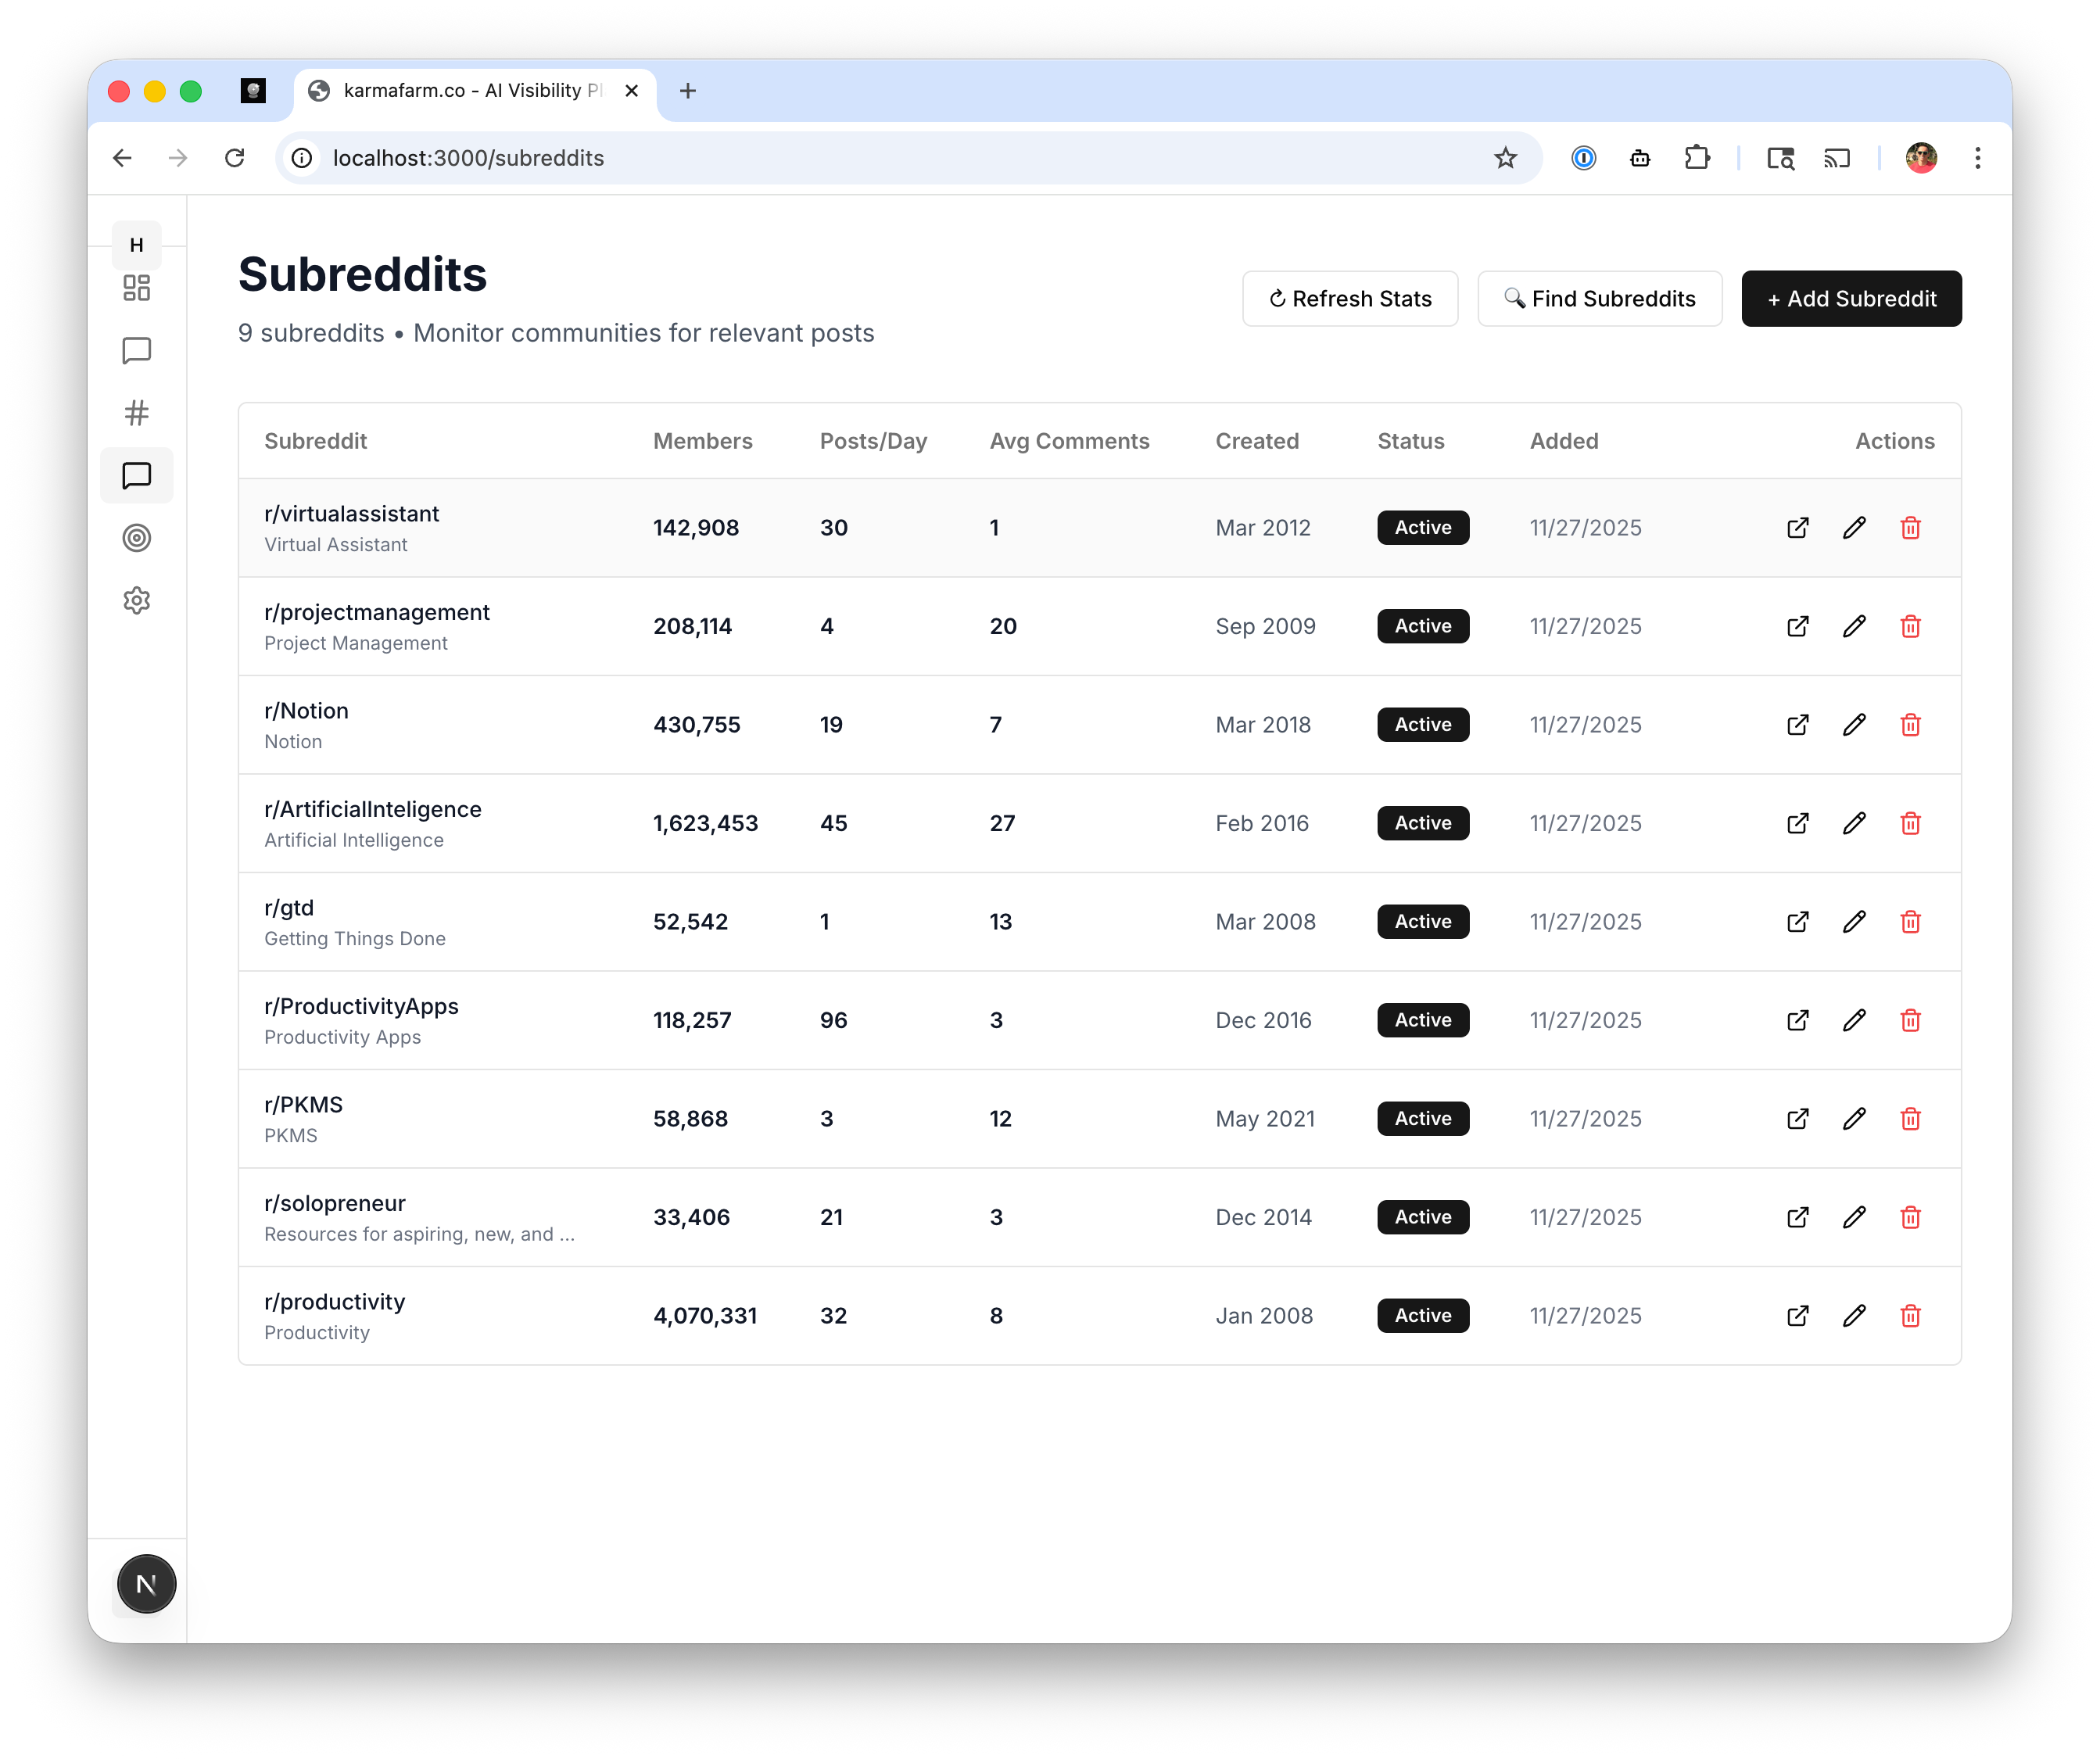Open the settings gear in sidebar

coord(137,601)
